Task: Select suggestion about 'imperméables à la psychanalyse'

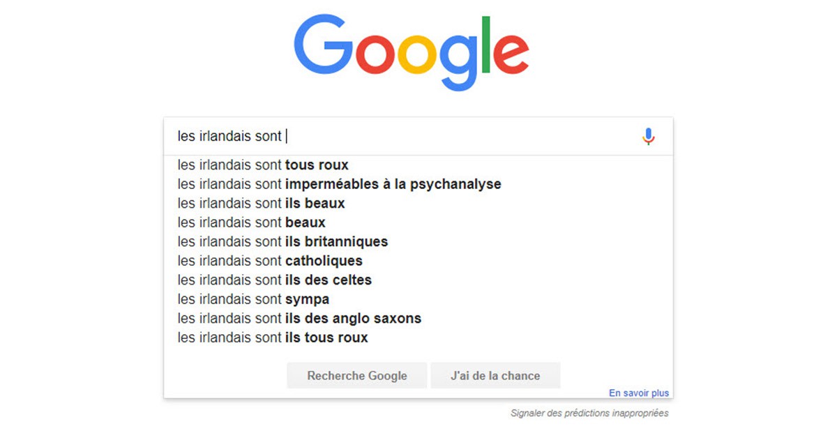Action: (339, 184)
